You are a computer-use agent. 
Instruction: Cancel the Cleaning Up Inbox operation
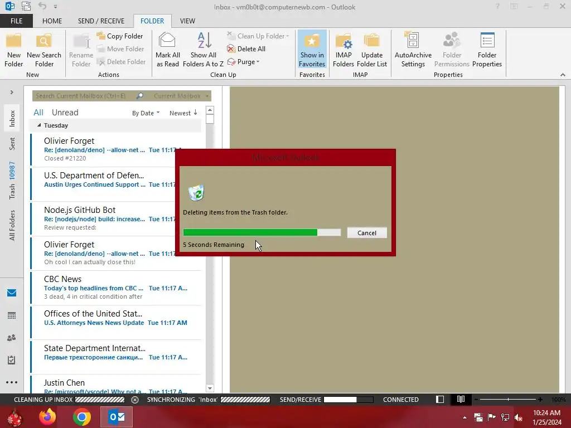(x=135, y=400)
